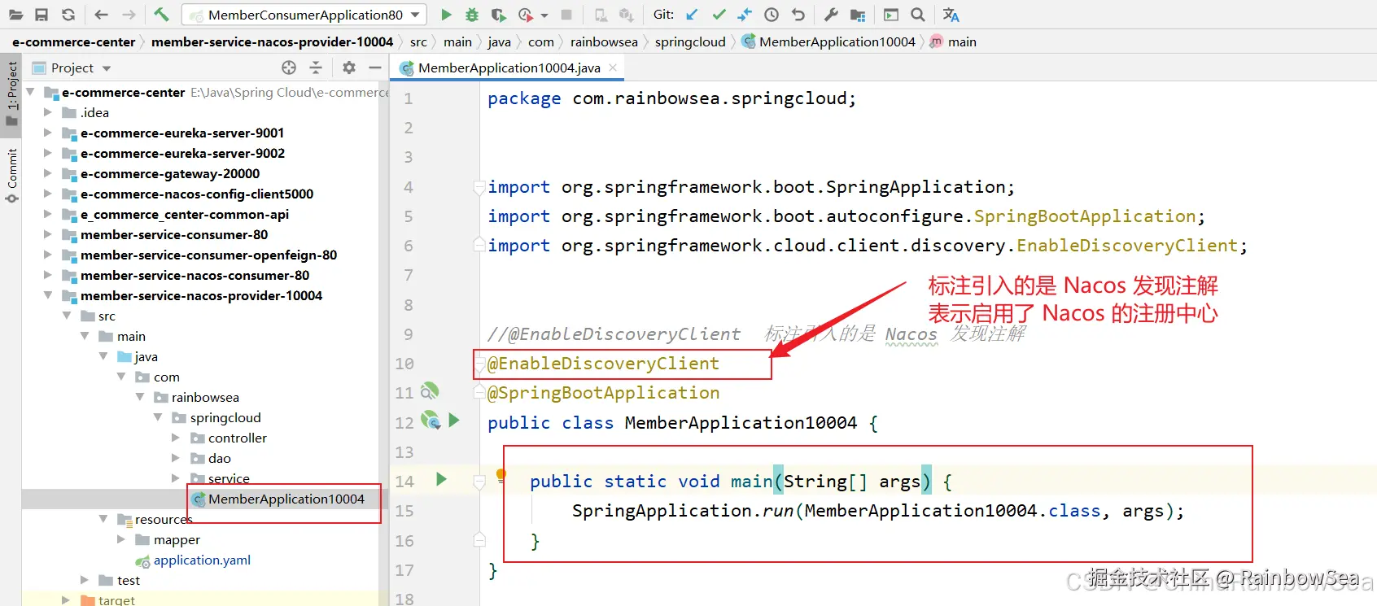The width and height of the screenshot is (1377, 606).
Task: Click the Git rollback undo icon
Action: 798,15
